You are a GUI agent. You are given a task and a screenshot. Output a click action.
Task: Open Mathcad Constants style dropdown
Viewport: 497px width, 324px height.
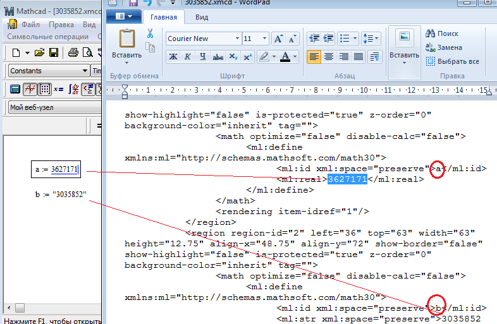point(85,71)
